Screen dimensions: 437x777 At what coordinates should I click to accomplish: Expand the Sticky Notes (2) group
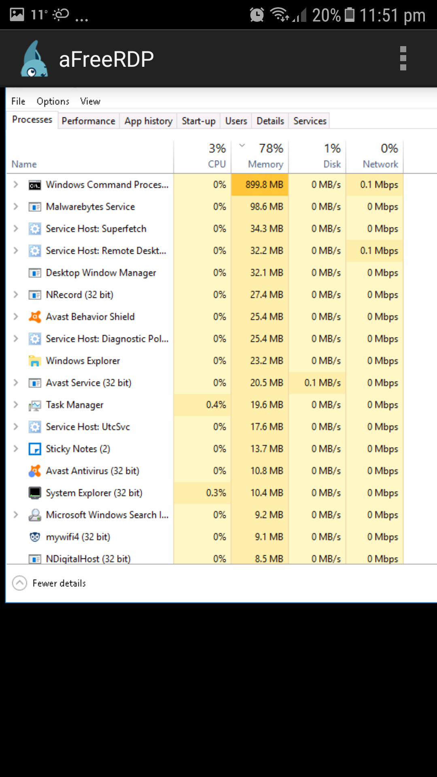[16, 448]
